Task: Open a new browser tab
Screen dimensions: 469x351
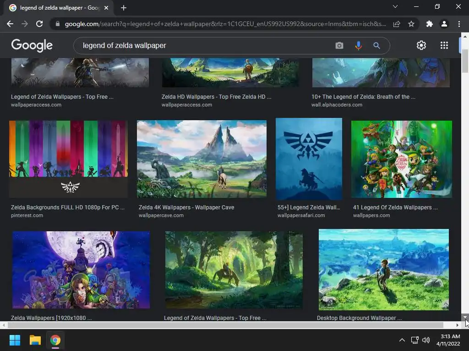Action: pos(124,8)
